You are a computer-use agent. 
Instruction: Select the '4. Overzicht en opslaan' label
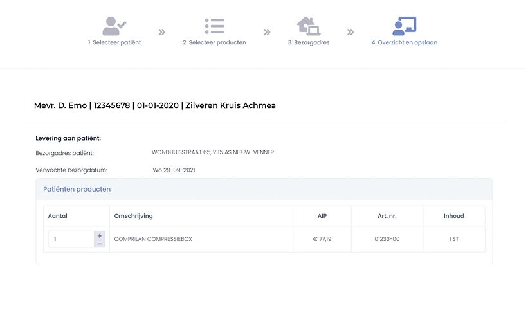coord(404,43)
